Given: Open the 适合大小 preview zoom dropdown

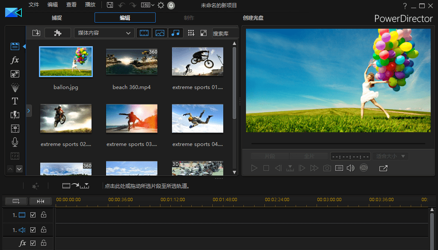Looking at the screenshot, I should pos(390,156).
